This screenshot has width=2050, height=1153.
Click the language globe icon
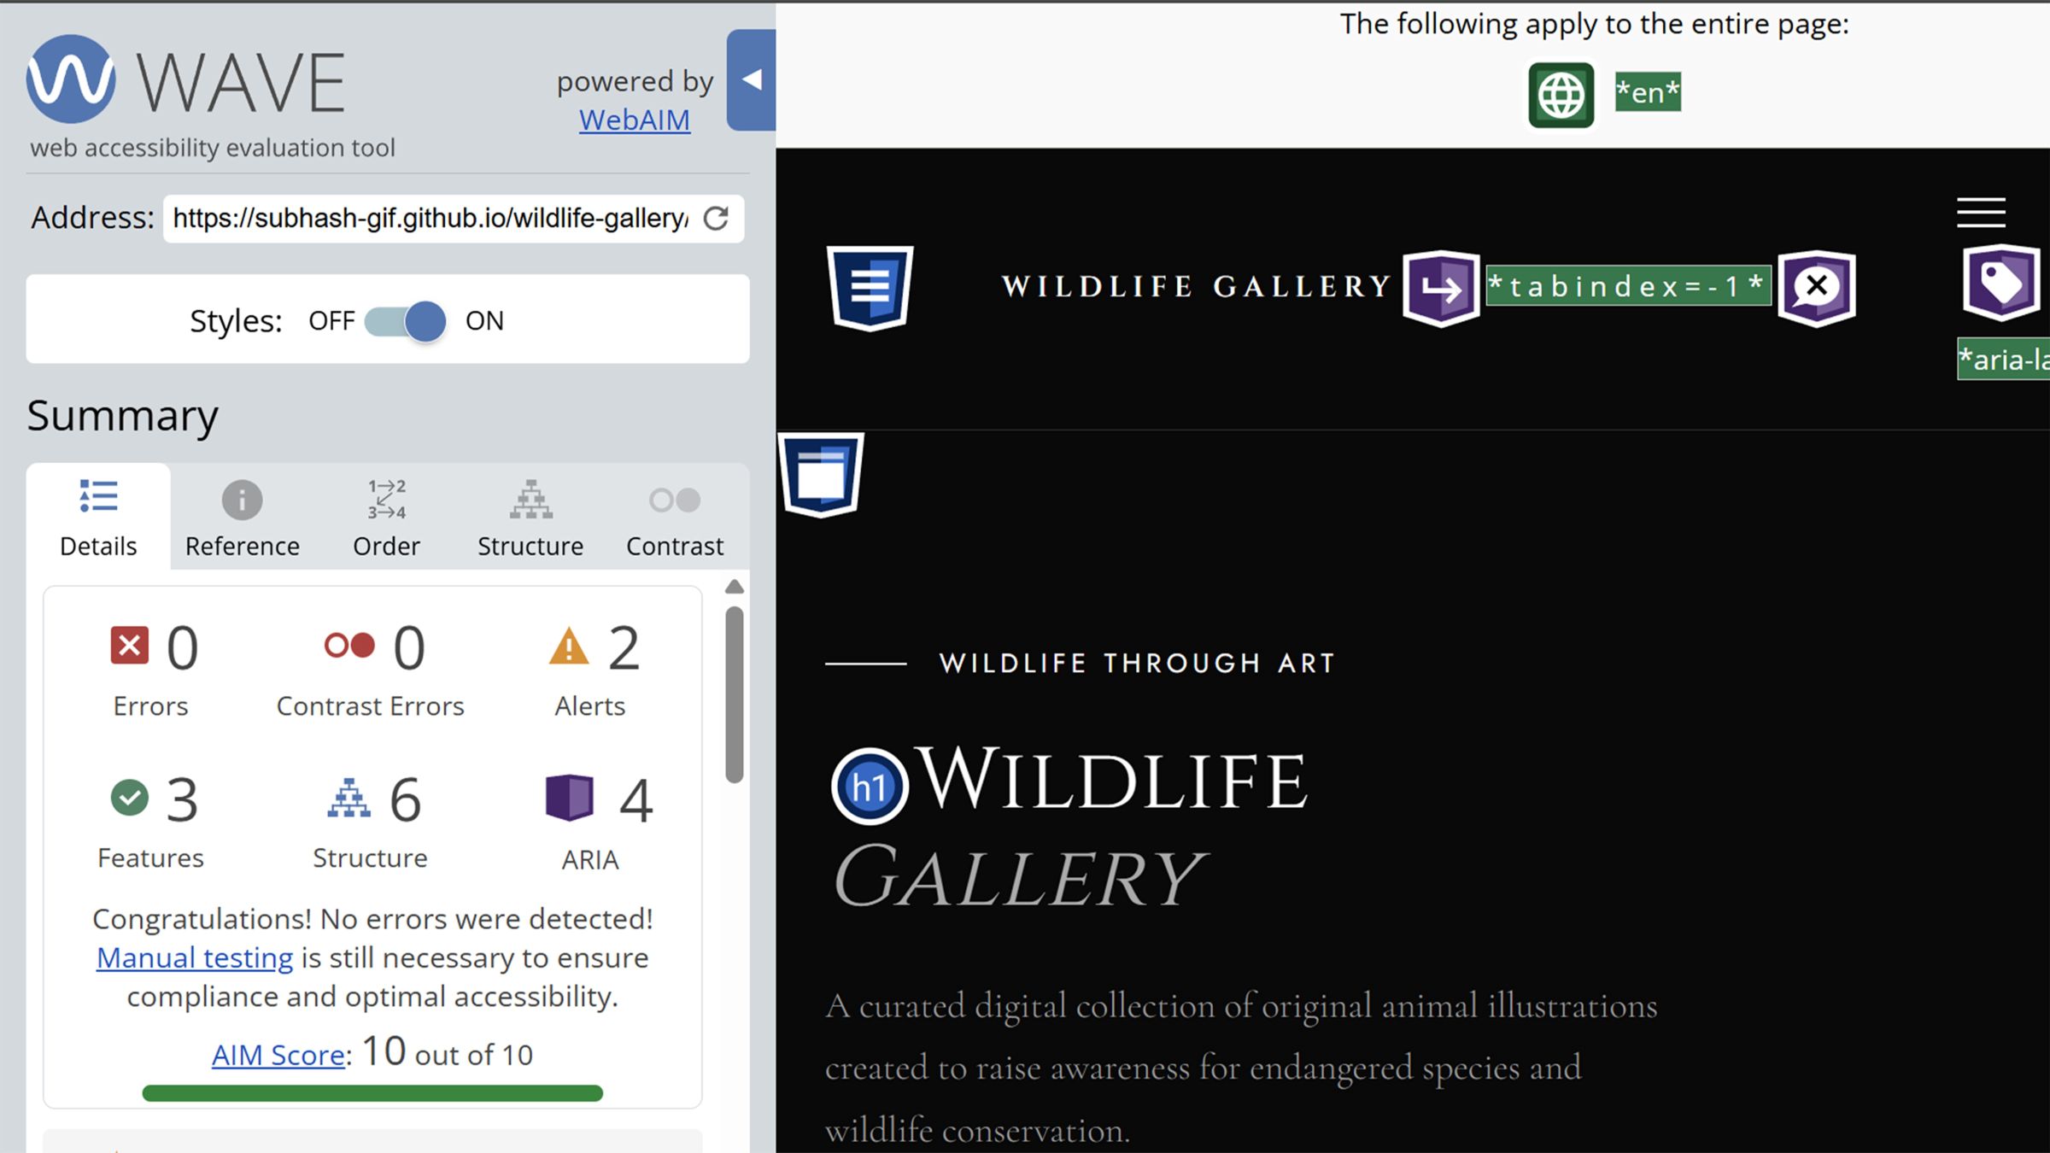(1561, 95)
